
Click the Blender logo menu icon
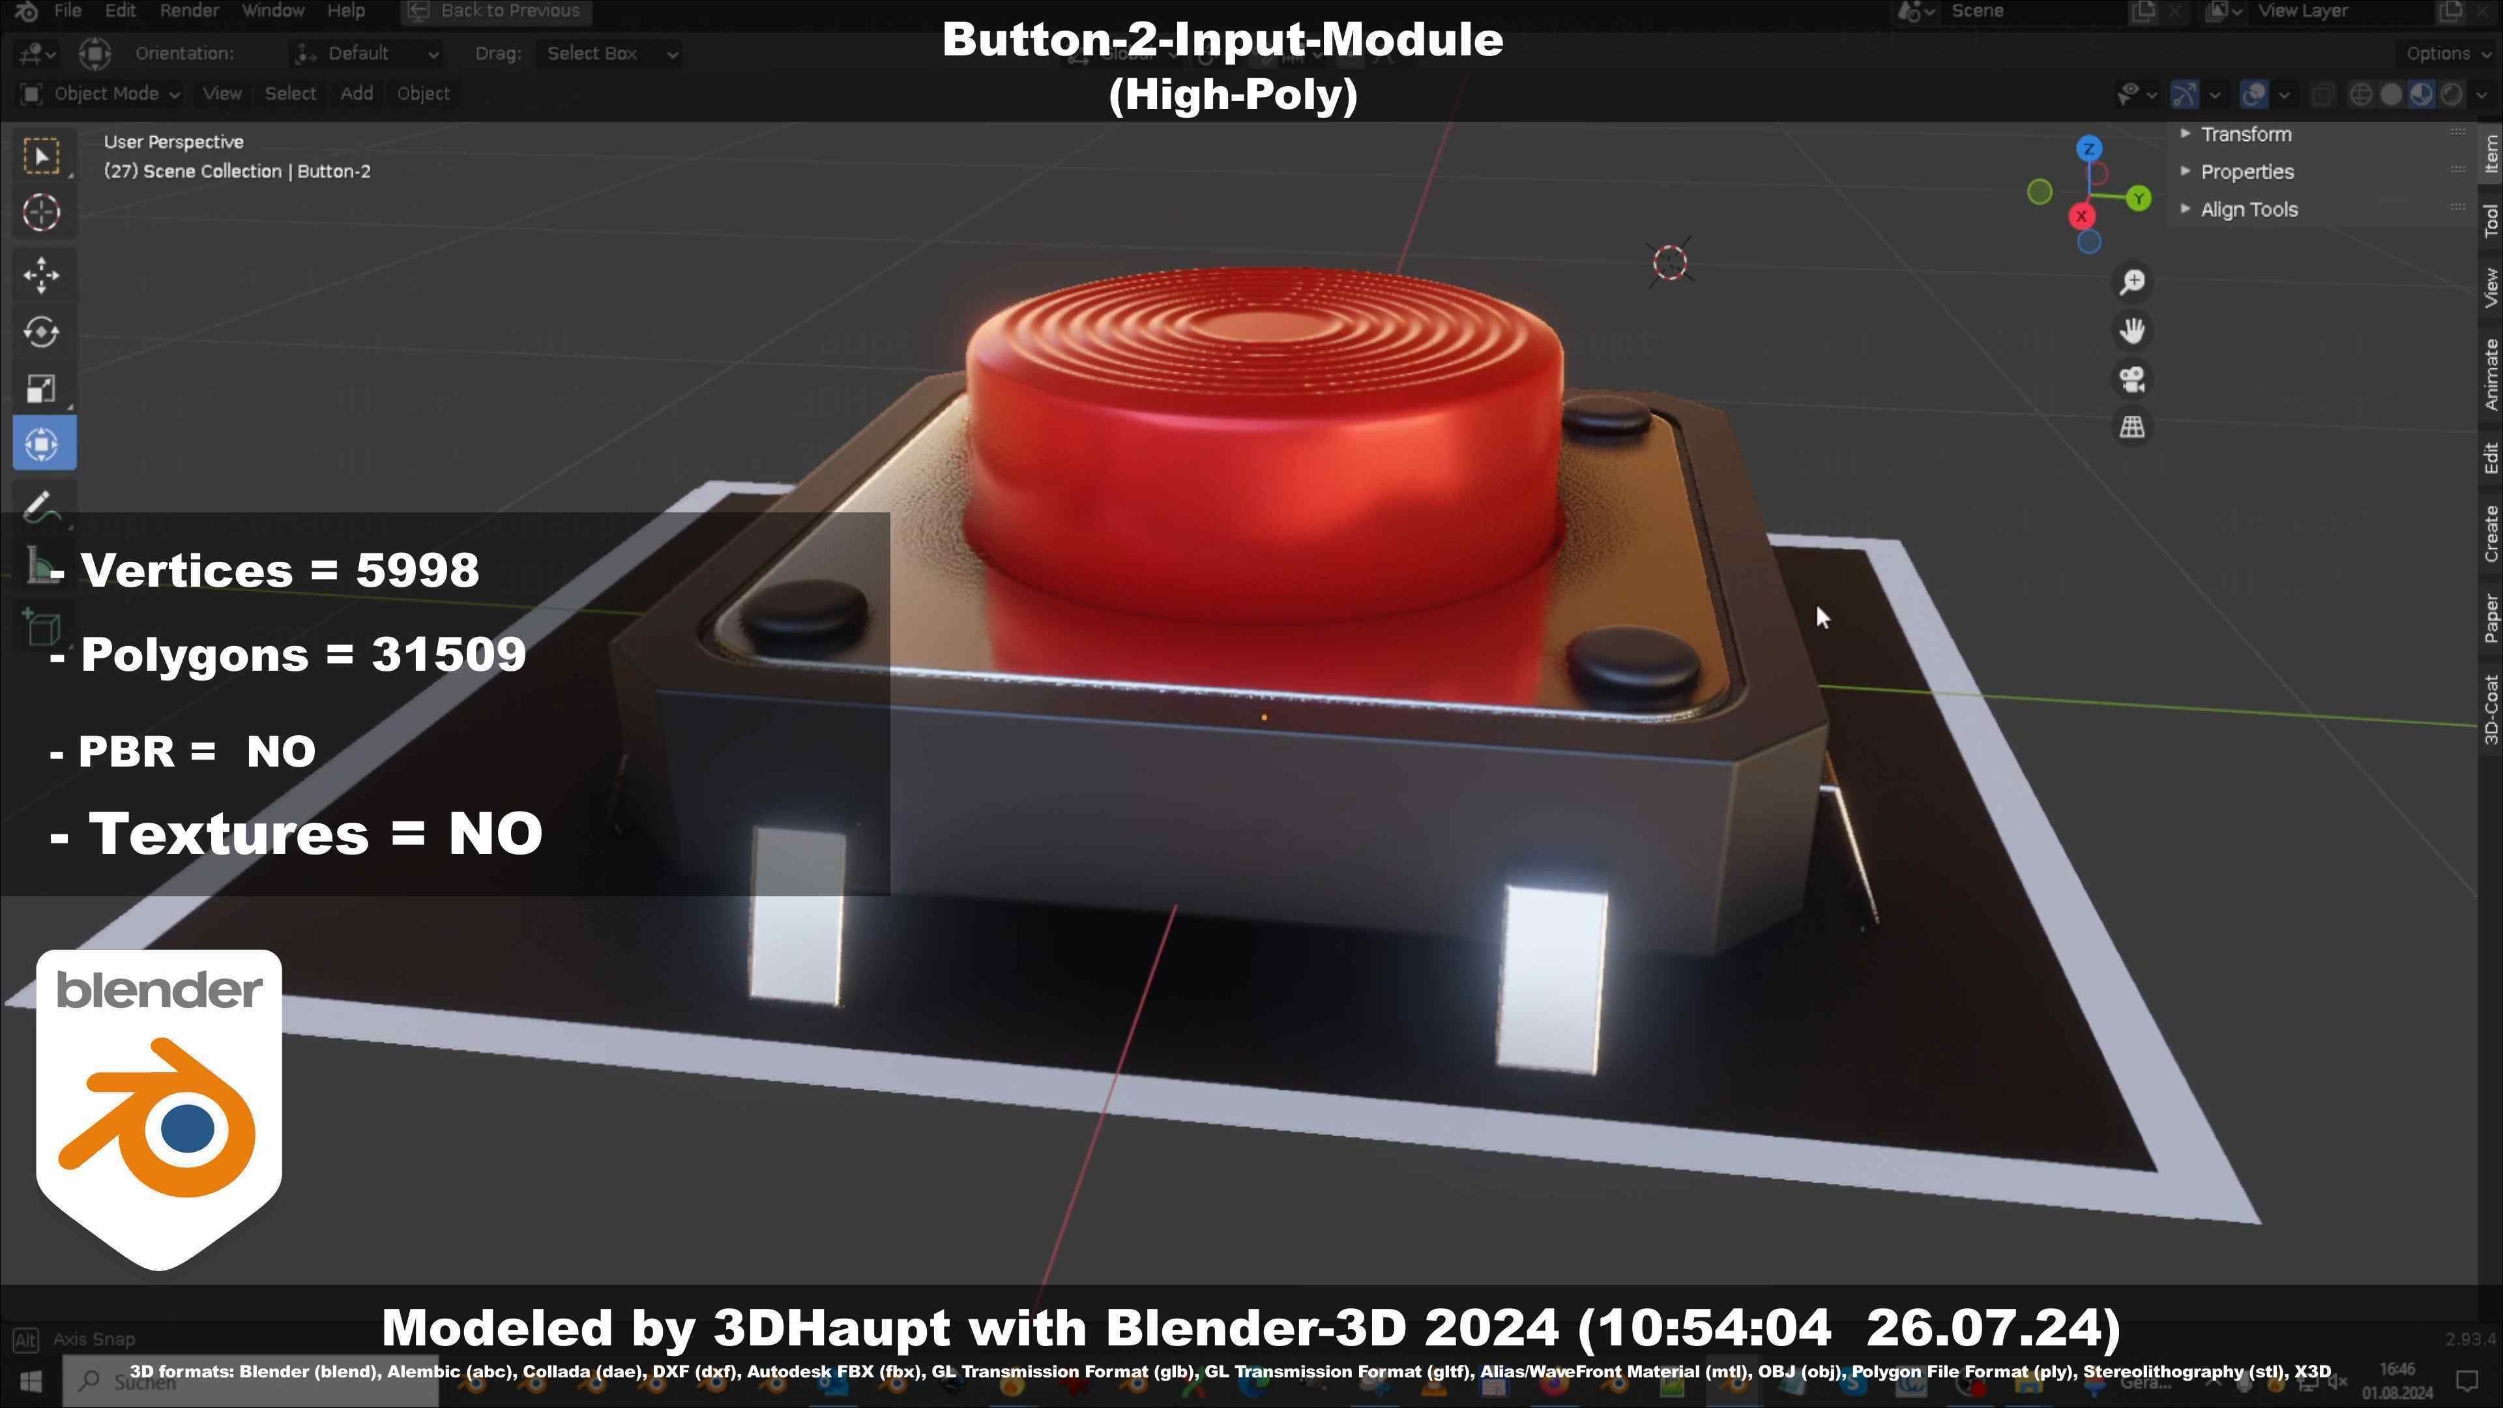click(x=27, y=10)
